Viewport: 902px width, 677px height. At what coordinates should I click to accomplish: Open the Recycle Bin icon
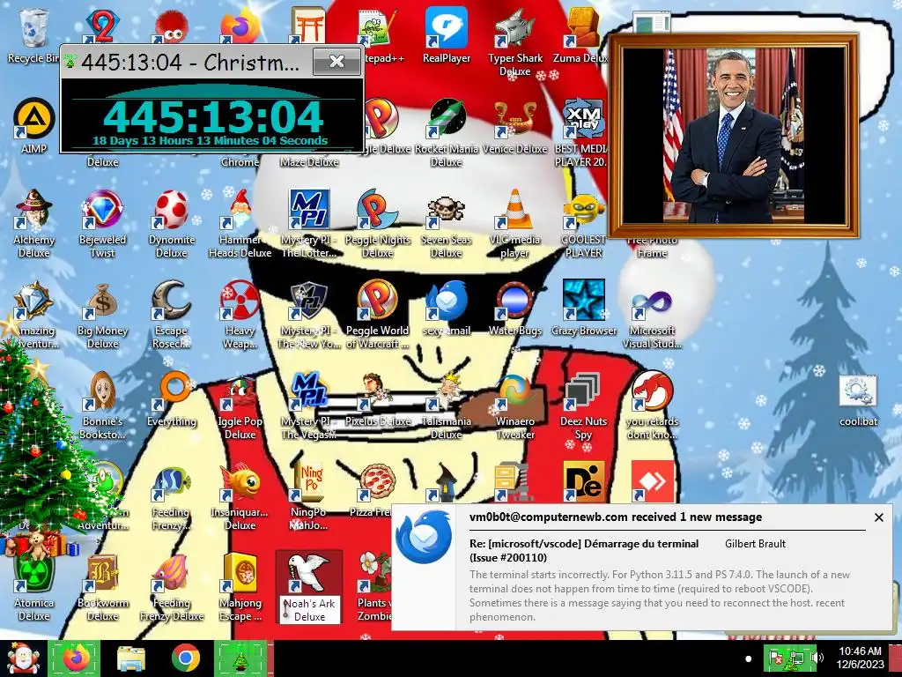pyautogui.click(x=33, y=35)
